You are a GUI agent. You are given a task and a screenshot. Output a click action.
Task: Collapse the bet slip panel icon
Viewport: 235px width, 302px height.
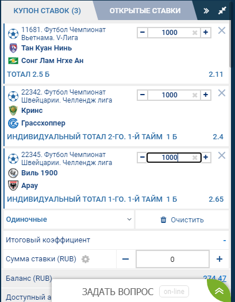(222, 10)
